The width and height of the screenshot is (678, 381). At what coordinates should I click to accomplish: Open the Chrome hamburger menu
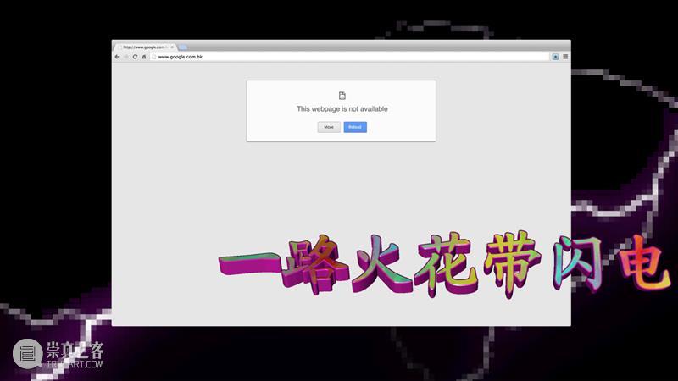(x=565, y=57)
